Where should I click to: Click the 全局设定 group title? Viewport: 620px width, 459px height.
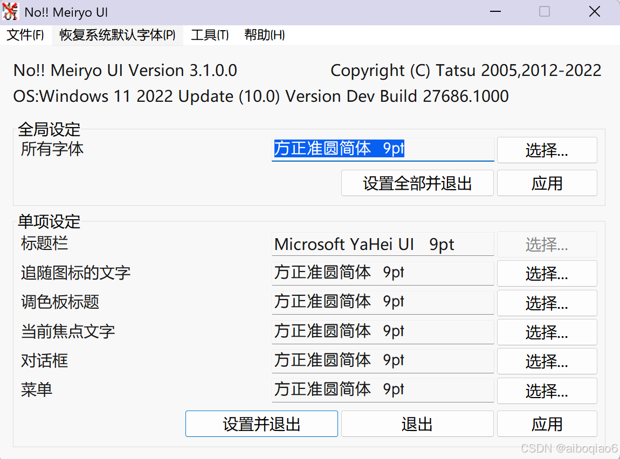coord(49,129)
